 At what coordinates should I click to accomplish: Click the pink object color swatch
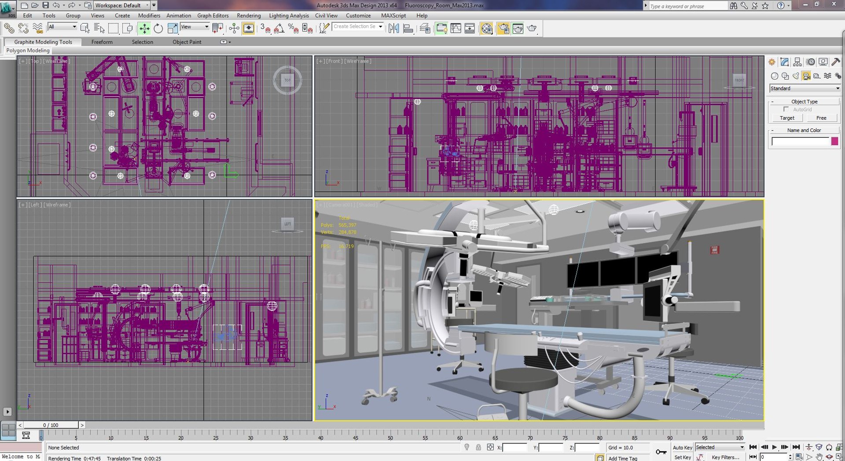pyautogui.click(x=834, y=141)
